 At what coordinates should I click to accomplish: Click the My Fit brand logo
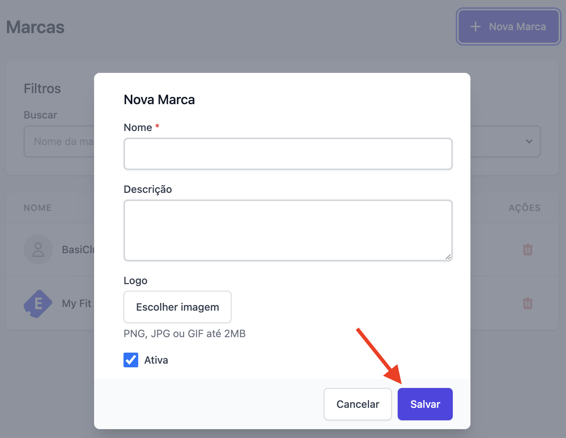click(38, 303)
